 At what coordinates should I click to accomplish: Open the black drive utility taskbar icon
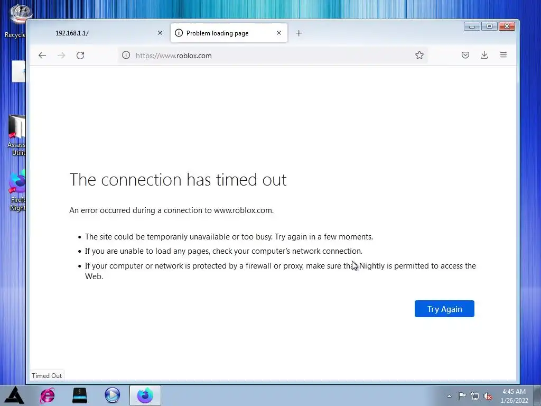coord(80,395)
